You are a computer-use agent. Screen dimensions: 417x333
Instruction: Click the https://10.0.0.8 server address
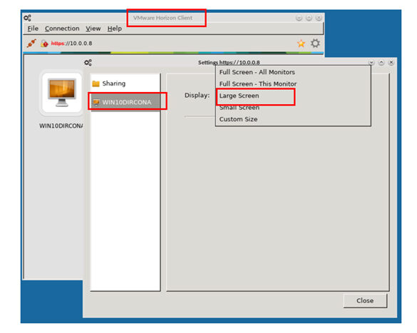coord(71,43)
